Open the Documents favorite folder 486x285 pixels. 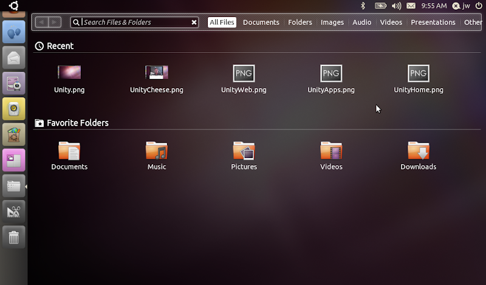(x=69, y=151)
